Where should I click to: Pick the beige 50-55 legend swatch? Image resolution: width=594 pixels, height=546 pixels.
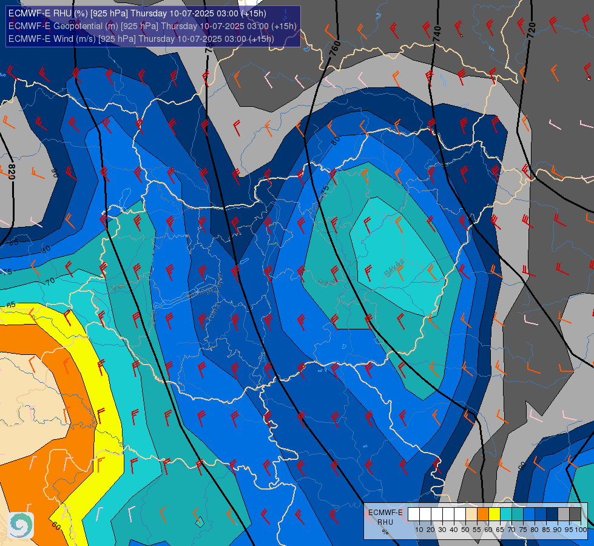point(471,514)
